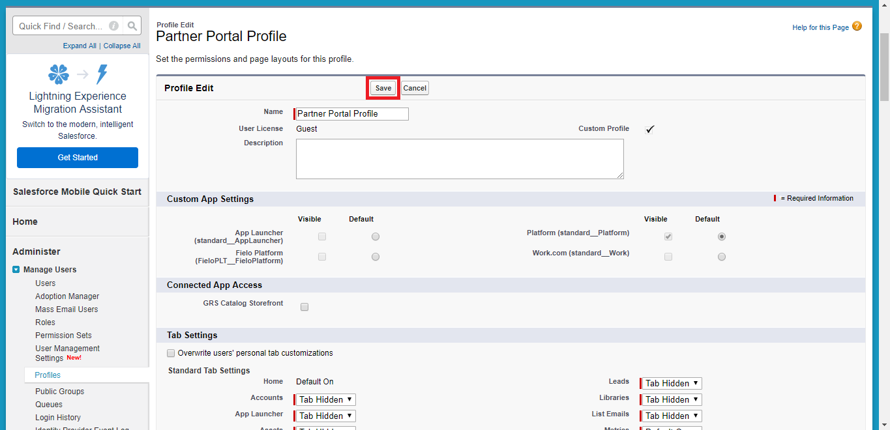The width and height of the screenshot is (890, 430).
Task: Open Accounts tab visibility dropdown
Action: (326, 399)
